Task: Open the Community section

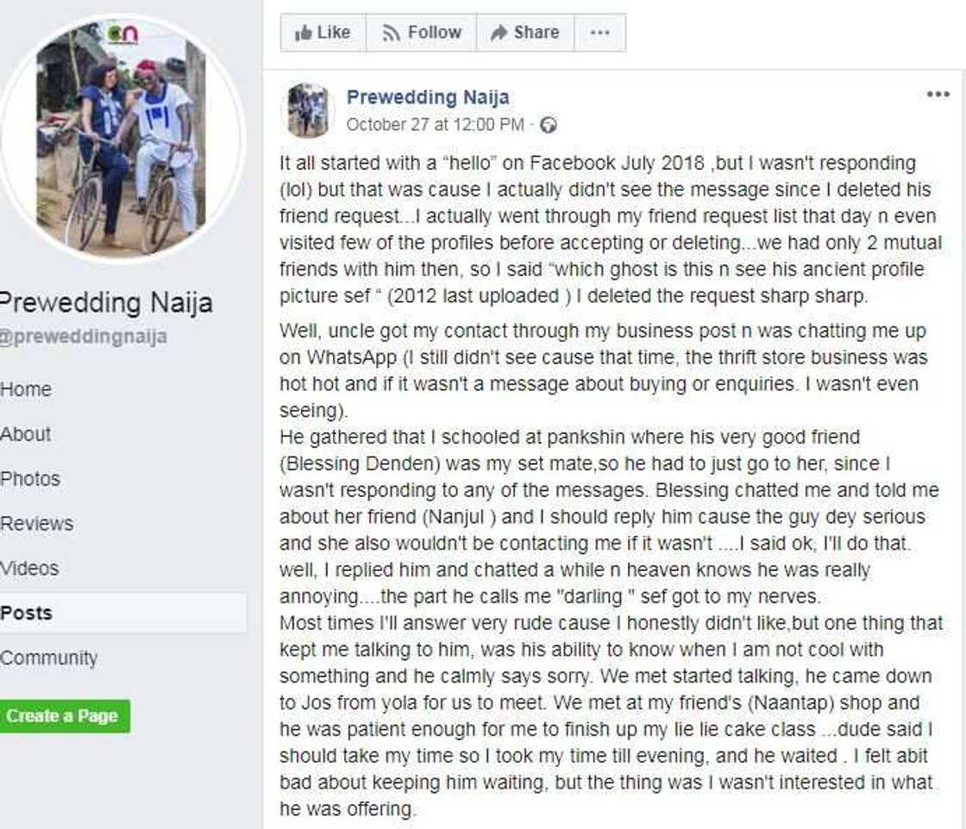Action: (48, 658)
